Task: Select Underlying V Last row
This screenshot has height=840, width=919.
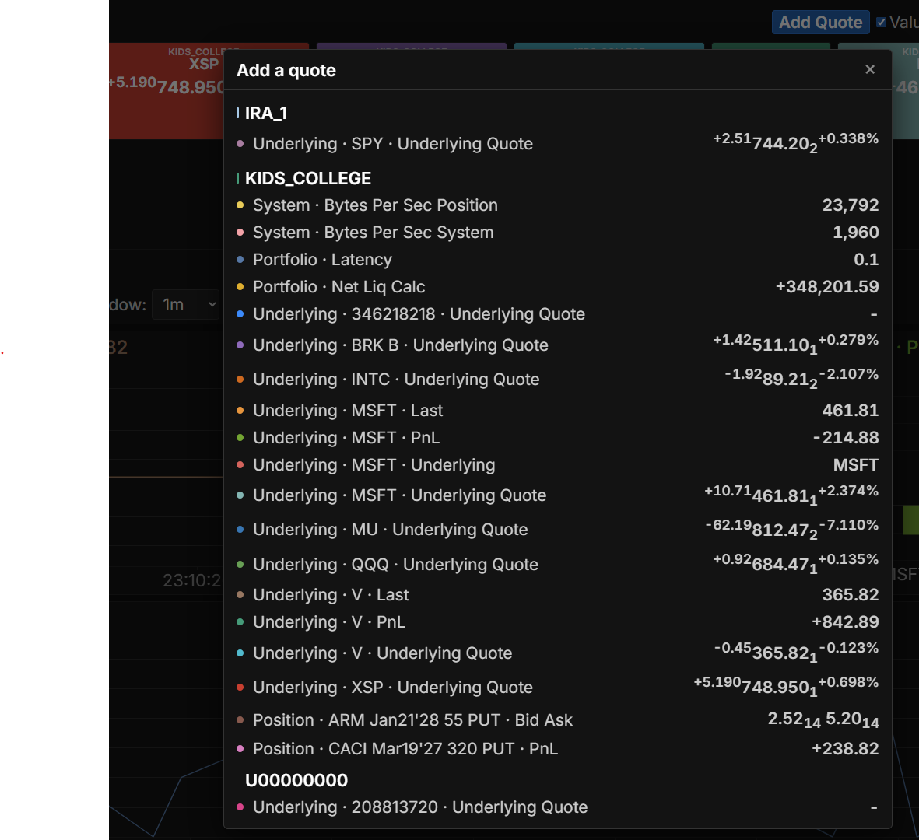Action: [557, 594]
